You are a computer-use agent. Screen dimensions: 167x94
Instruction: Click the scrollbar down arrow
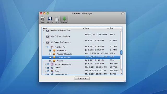121,73
